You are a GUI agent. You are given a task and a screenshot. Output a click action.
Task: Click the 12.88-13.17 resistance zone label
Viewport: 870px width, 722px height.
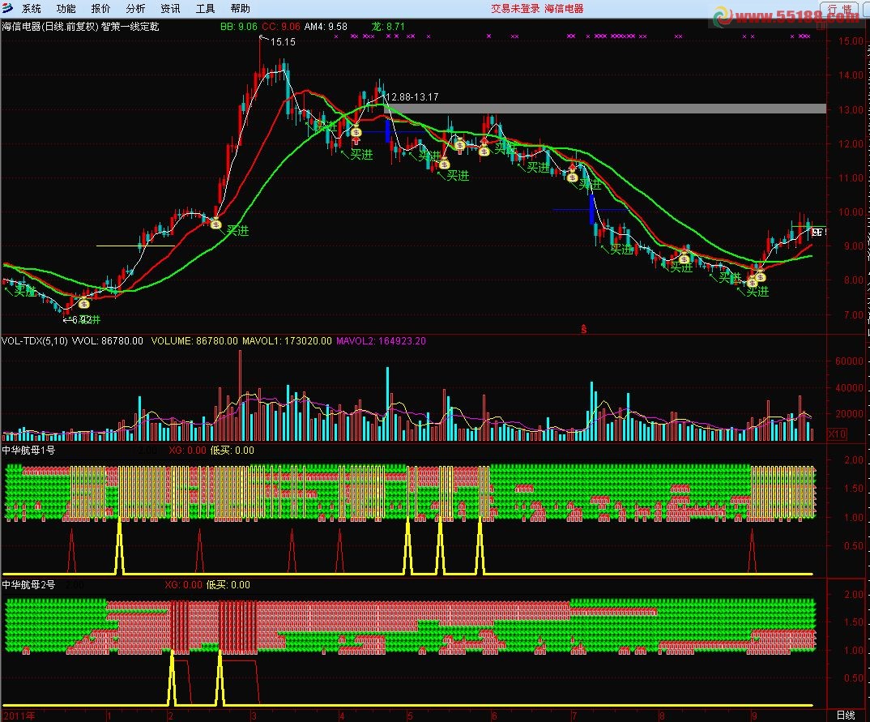tap(412, 97)
